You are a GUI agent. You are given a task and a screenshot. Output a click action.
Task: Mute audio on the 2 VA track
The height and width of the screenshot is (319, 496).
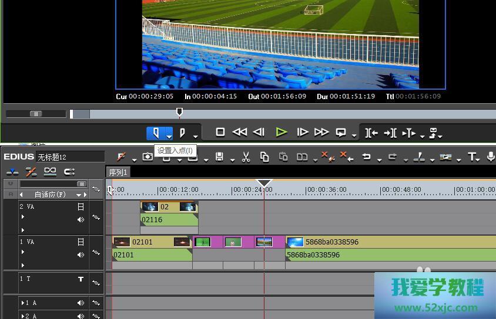coord(81,220)
